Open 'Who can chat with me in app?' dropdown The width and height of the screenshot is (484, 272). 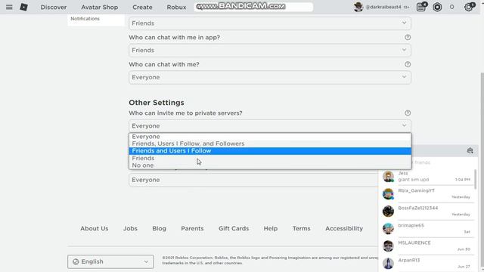click(270, 51)
